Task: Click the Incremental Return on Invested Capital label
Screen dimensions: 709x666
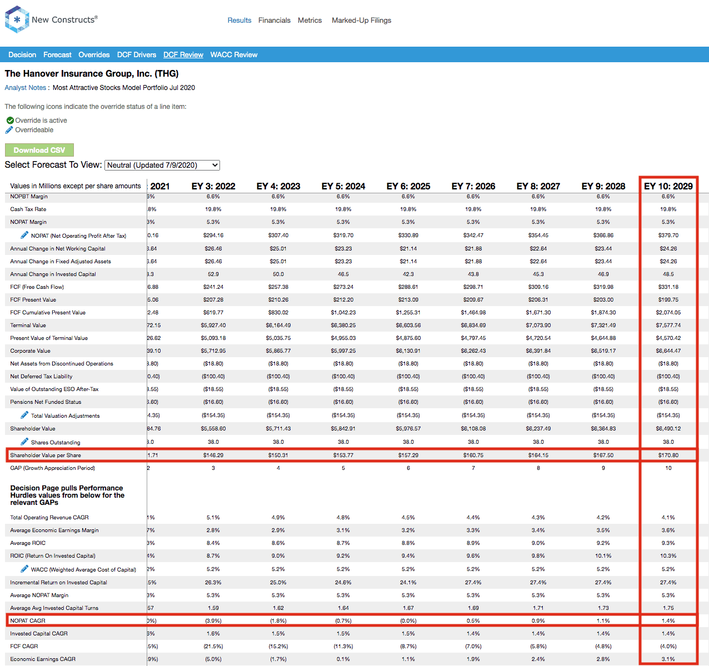Action: pyautogui.click(x=58, y=582)
